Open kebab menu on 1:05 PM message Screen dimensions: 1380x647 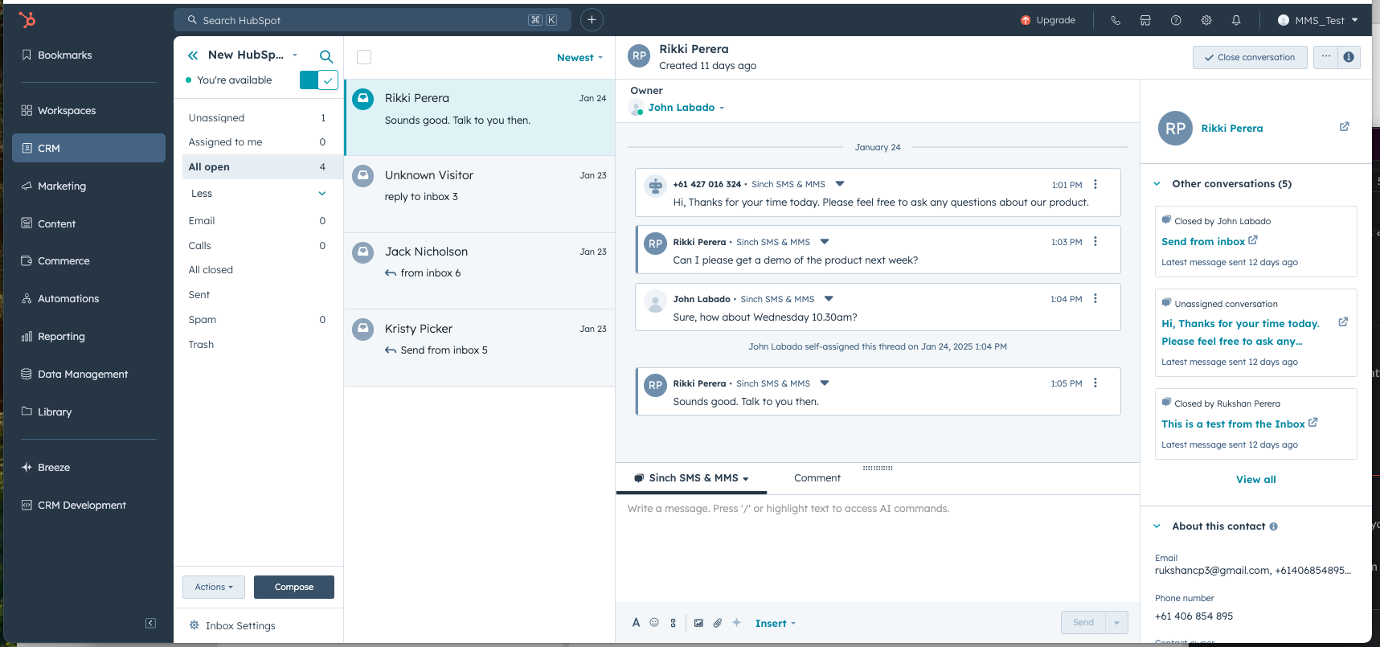tap(1095, 383)
